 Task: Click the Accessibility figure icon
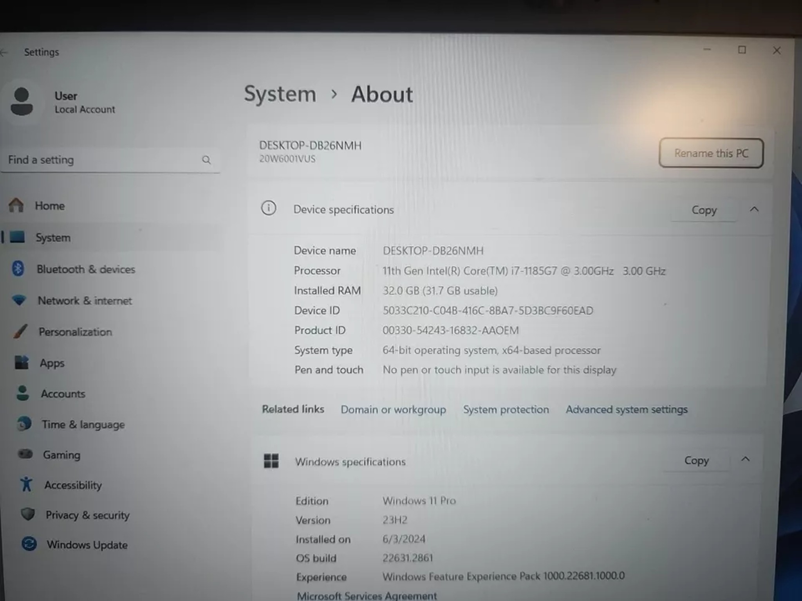coord(26,484)
